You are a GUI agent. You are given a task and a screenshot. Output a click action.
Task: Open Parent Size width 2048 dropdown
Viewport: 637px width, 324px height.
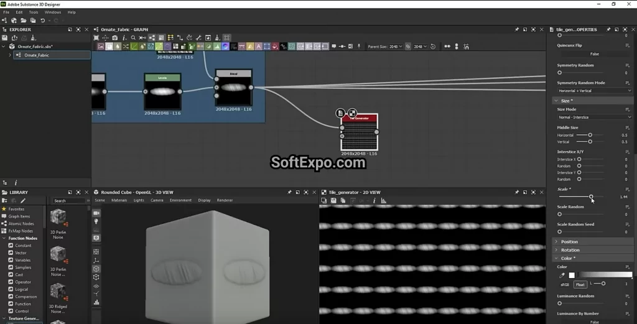click(395, 47)
